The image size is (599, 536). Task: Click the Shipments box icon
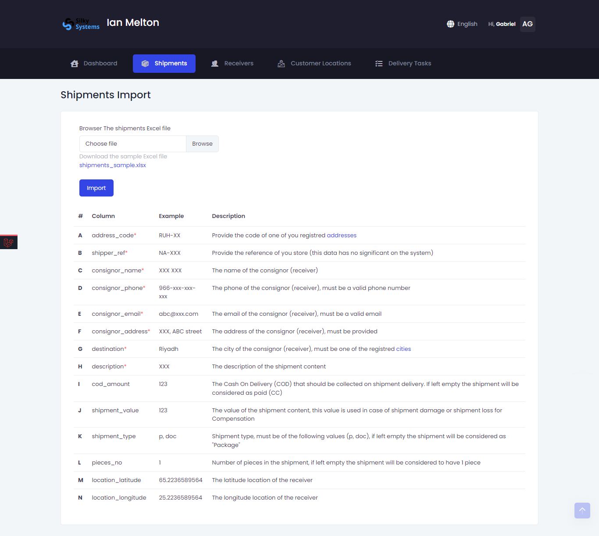coord(145,64)
